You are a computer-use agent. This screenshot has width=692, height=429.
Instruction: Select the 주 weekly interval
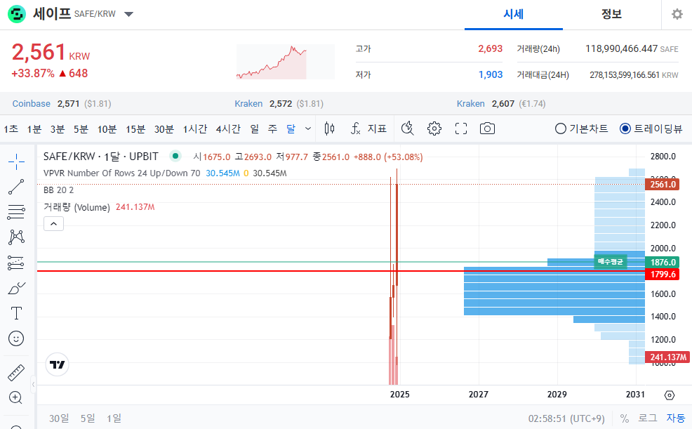[273, 129]
